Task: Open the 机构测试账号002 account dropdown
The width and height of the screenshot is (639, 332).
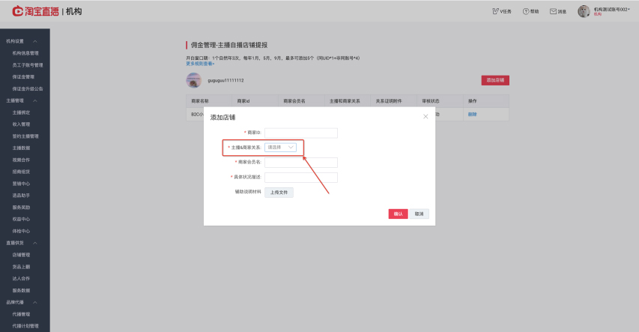Action: pyautogui.click(x=611, y=10)
